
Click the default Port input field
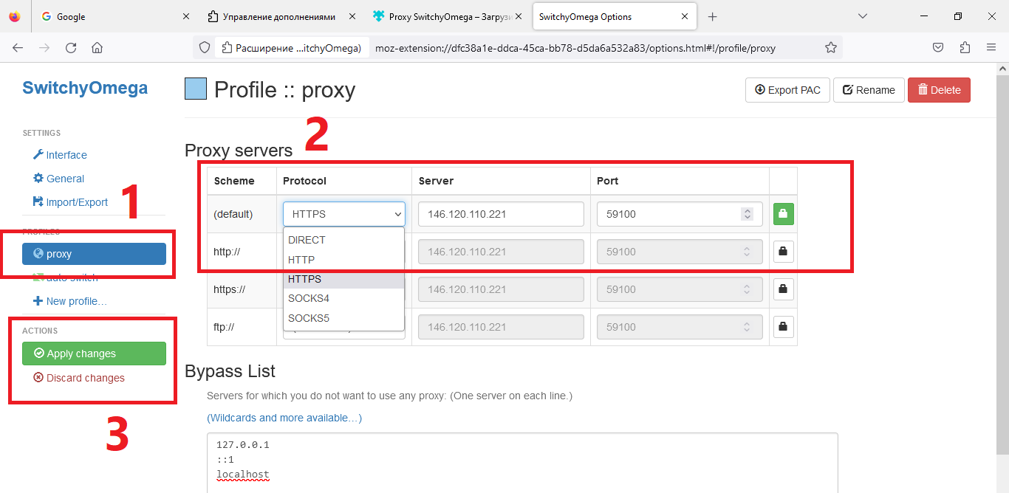pyautogui.click(x=680, y=214)
